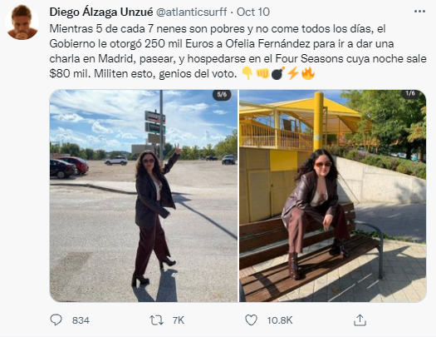Open the share upload icon

[x=360, y=320]
